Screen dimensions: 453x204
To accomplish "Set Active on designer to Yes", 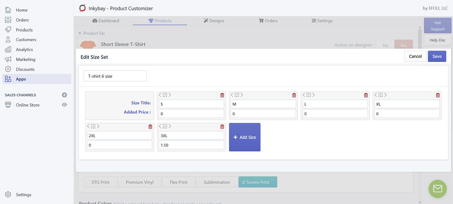I will click(385, 45).
